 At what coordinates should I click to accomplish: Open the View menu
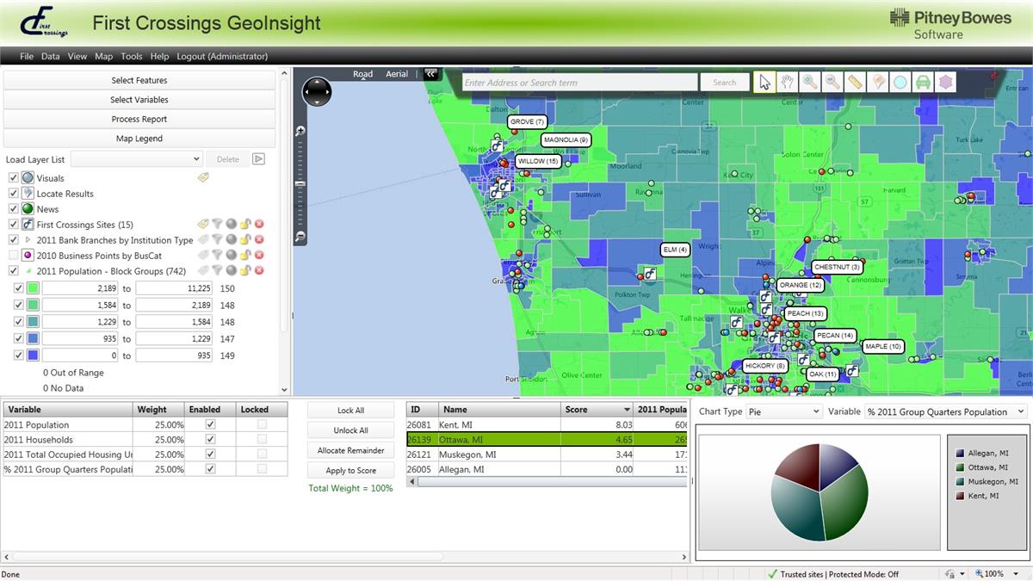[77, 56]
